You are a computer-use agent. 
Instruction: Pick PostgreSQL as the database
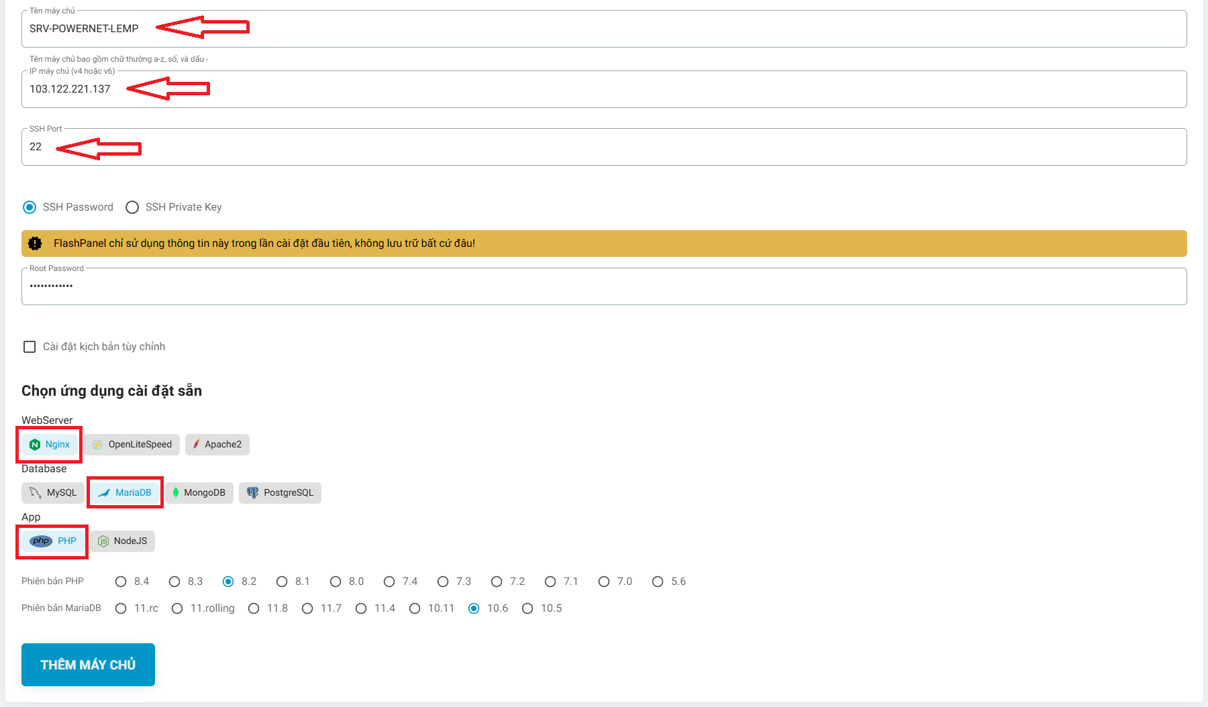pyautogui.click(x=280, y=493)
